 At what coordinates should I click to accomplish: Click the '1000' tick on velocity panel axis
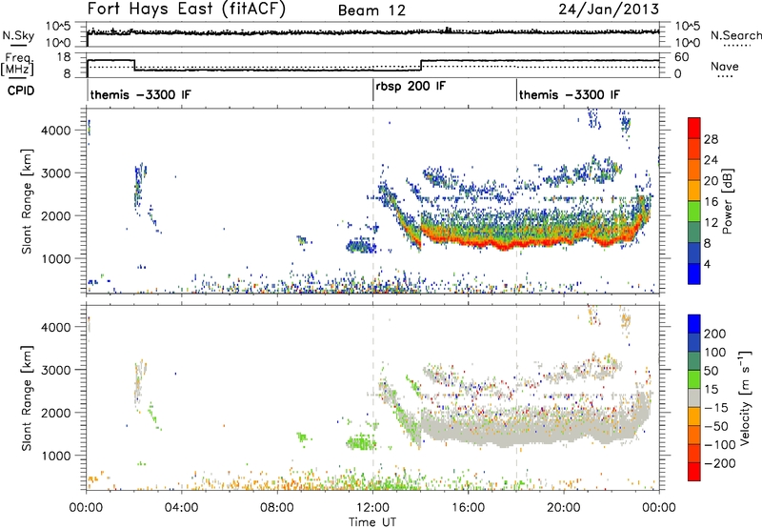pyautogui.click(x=55, y=456)
